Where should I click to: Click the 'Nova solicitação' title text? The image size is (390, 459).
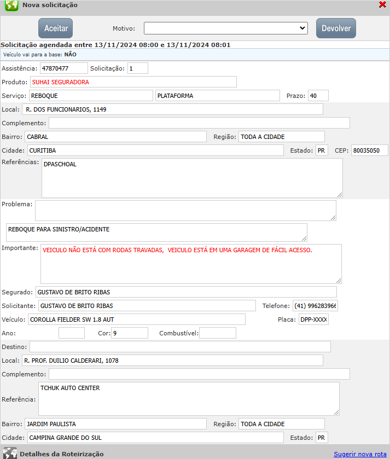pos(50,5)
